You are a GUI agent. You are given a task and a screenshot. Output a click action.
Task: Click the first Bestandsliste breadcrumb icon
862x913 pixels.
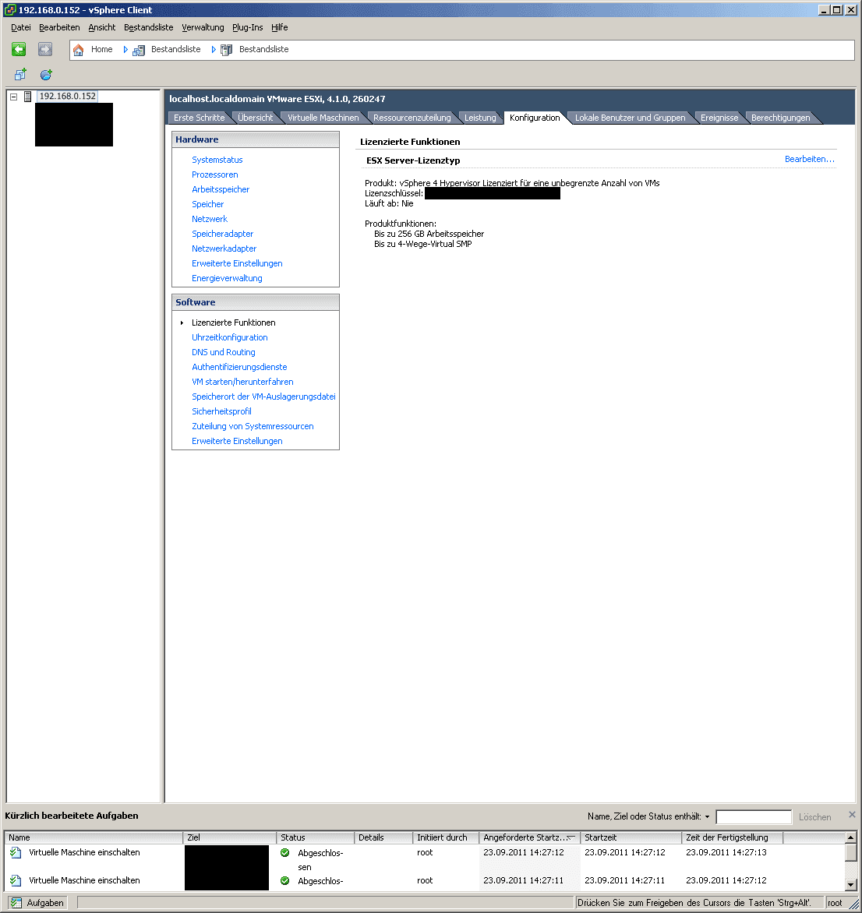139,50
